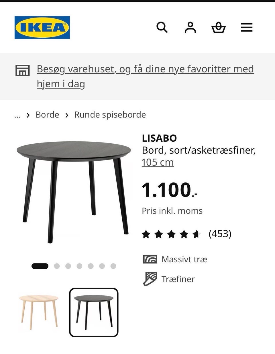
Task: Open the Besøg varehuset banner link
Action: coord(145,76)
